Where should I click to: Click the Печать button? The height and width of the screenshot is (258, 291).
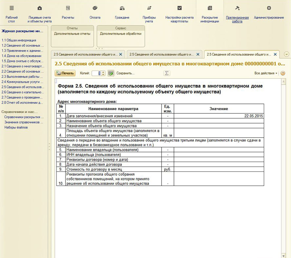65,73
